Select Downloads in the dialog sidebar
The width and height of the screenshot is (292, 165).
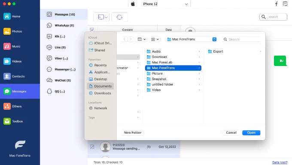(x=100, y=93)
